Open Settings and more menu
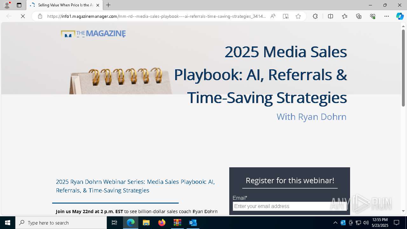Screen dimensions: 407x229 click(x=387, y=16)
